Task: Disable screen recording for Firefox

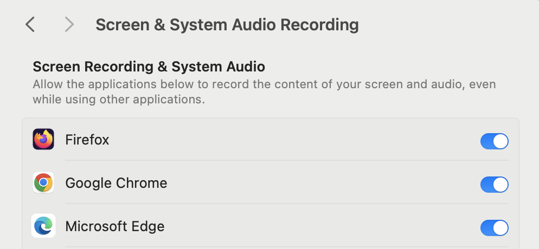Action: tap(495, 141)
